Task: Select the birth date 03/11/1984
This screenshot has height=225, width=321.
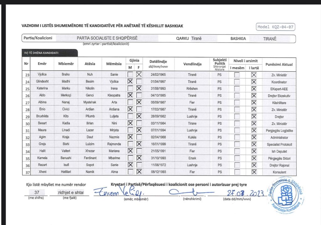Action: (158, 123)
